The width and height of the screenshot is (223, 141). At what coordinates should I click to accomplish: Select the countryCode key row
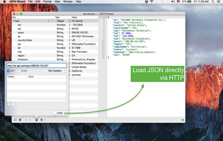tap(25, 40)
